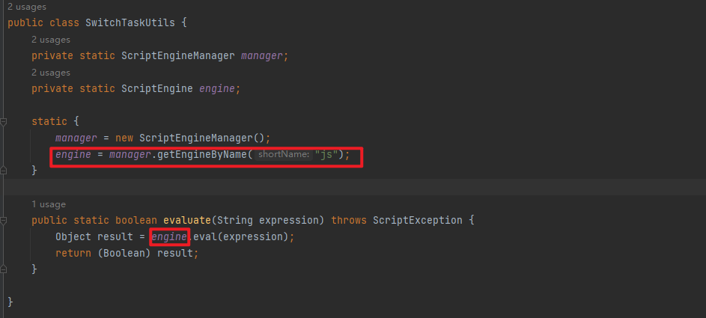Click ScriptEngine type in engine field declaration
The width and height of the screenshot is (706, 318).
click(156, 88)
